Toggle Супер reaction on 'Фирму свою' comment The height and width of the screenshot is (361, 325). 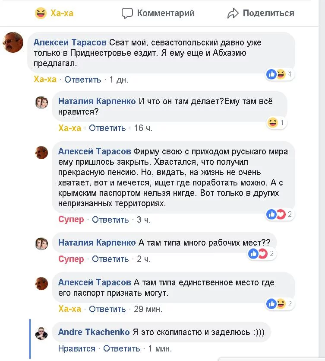coord(71,220)
